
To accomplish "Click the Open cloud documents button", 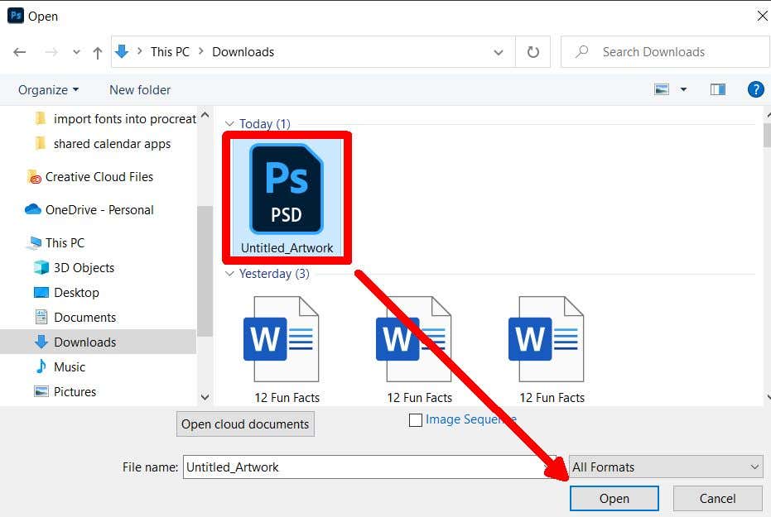I will click(x=245, y=424).
